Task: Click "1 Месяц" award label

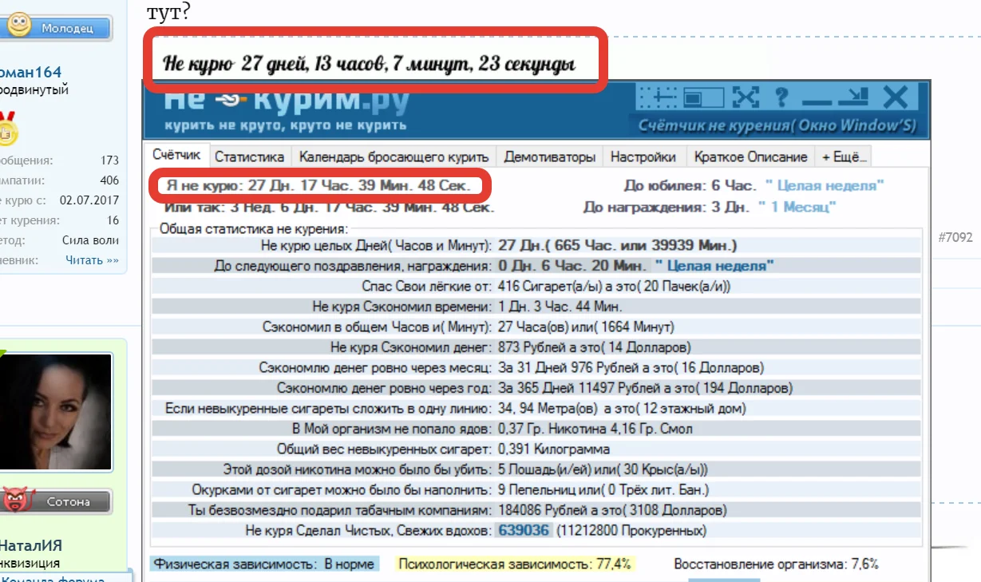Action: pyautogui.click(x=797, y=207)
